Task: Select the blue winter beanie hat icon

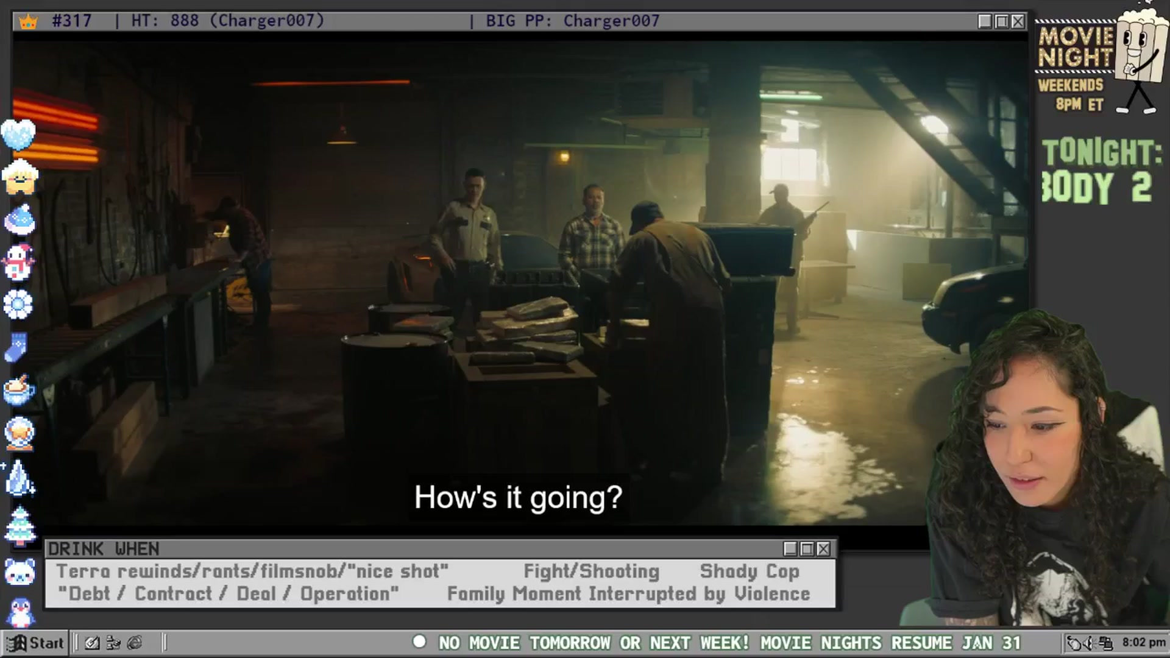Action: (x=19, y=219)
